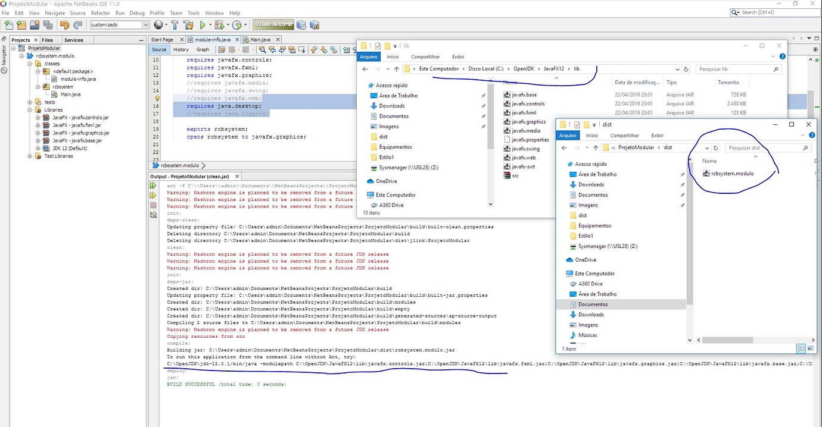
Task: Click the memory usage bar
Action: tap(273, 25)
